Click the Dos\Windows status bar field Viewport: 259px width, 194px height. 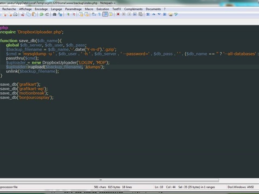[237, 187]
